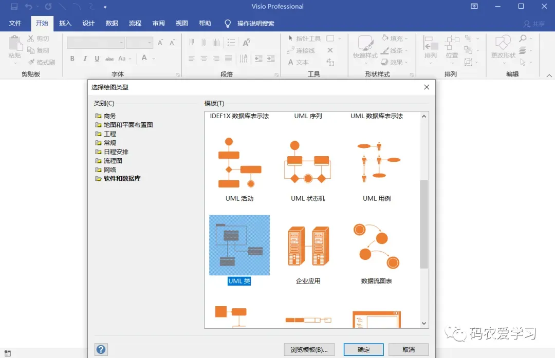Switch to the 视图 ribbon tab
The height and width of the screenshot is (358, 555).
(181, 23)
